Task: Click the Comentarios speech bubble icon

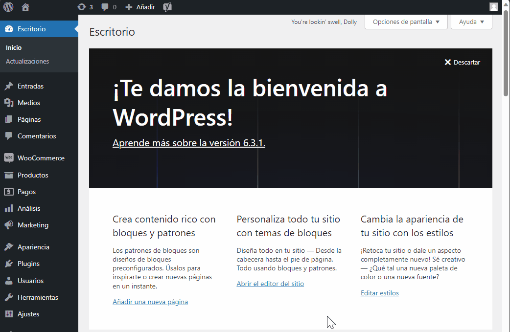Action: pyautogui.click(x=9, y=136)
